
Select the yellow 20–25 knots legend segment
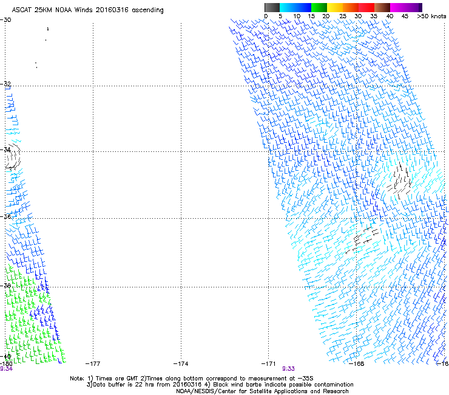[x=335, y=7]
